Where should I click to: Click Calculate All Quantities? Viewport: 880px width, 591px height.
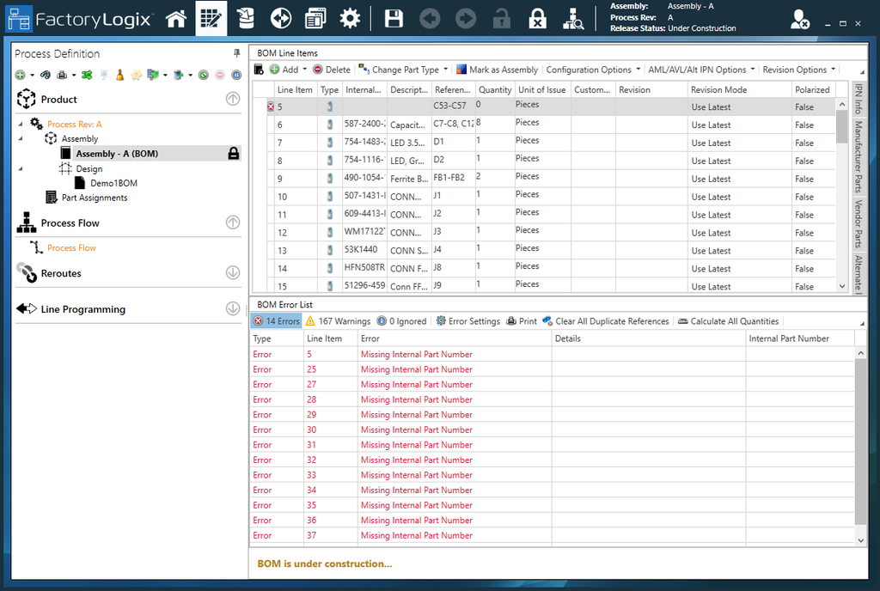coord(728,321)
